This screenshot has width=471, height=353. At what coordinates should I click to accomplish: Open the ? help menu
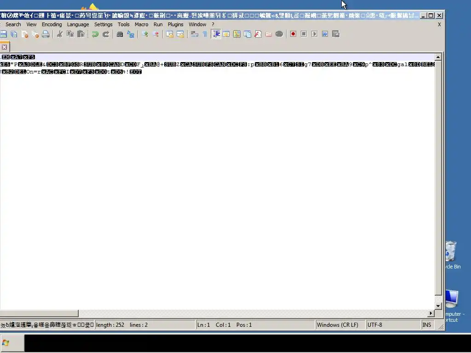[x=213, y=24]
